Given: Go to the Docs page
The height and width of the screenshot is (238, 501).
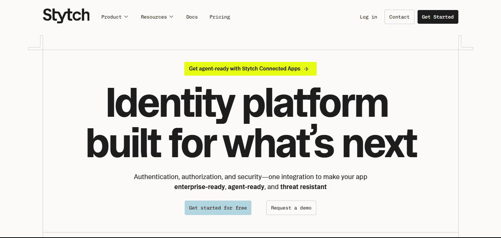Looking at the screenshot, I should coord(192,17).
